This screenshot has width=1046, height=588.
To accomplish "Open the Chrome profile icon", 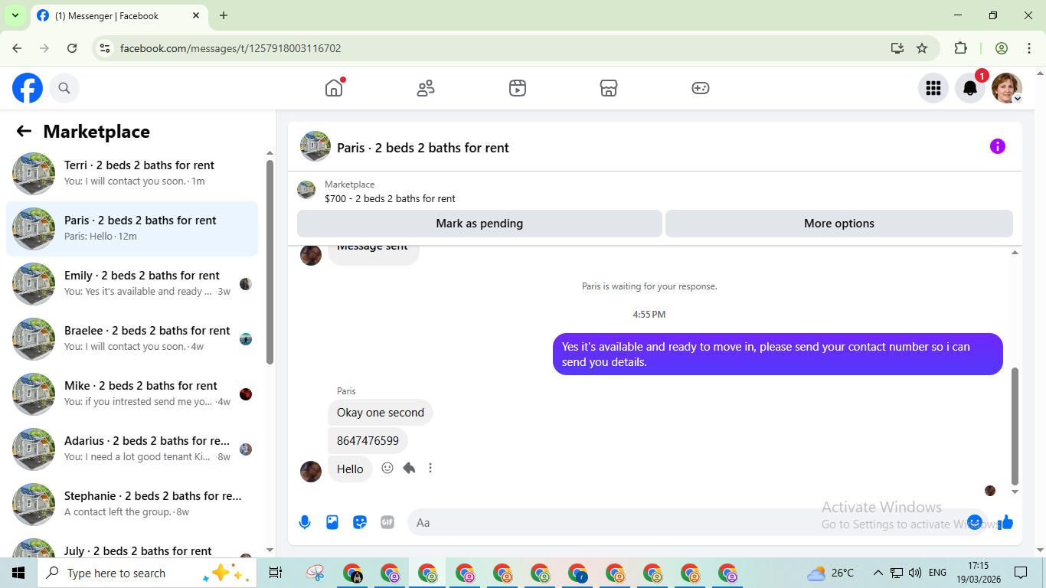I will 1002,48.
